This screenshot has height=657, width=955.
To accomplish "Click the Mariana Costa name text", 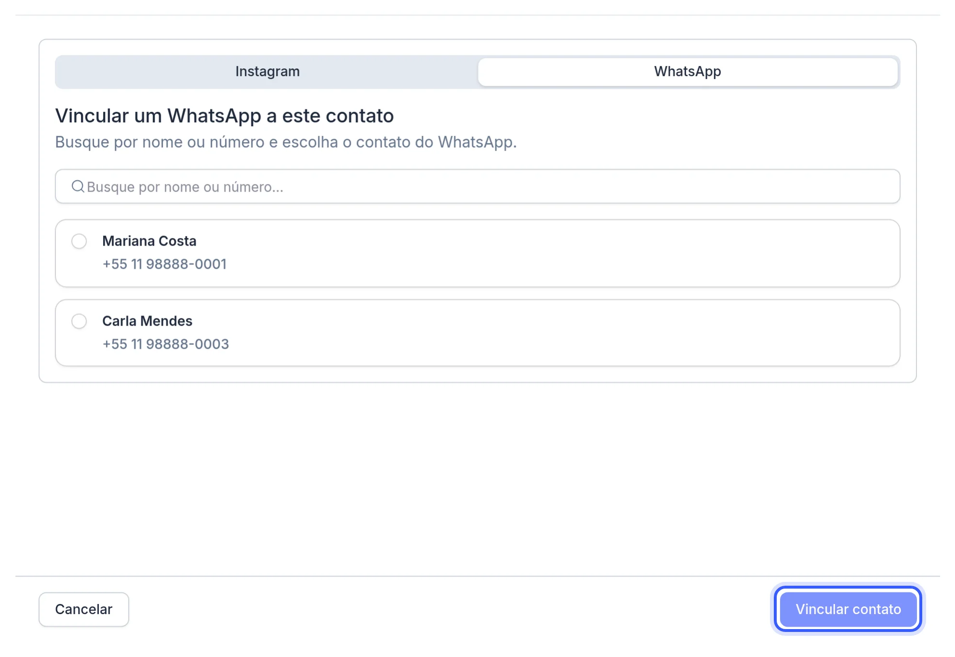I will pyautogui.click(x=149, y=241).
